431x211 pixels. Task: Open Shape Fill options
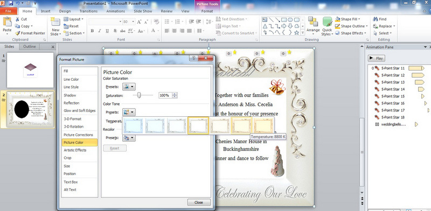348,19
